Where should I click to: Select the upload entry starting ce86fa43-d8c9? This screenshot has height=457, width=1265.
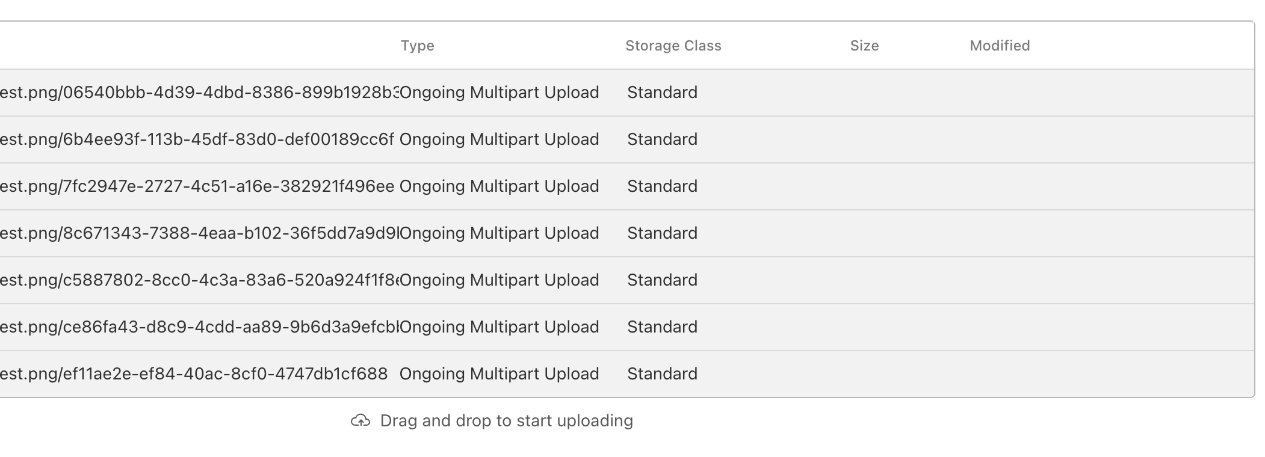[199, 327]
